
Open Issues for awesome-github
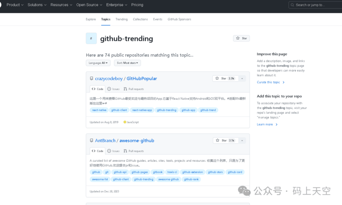[x=113, y=151]
